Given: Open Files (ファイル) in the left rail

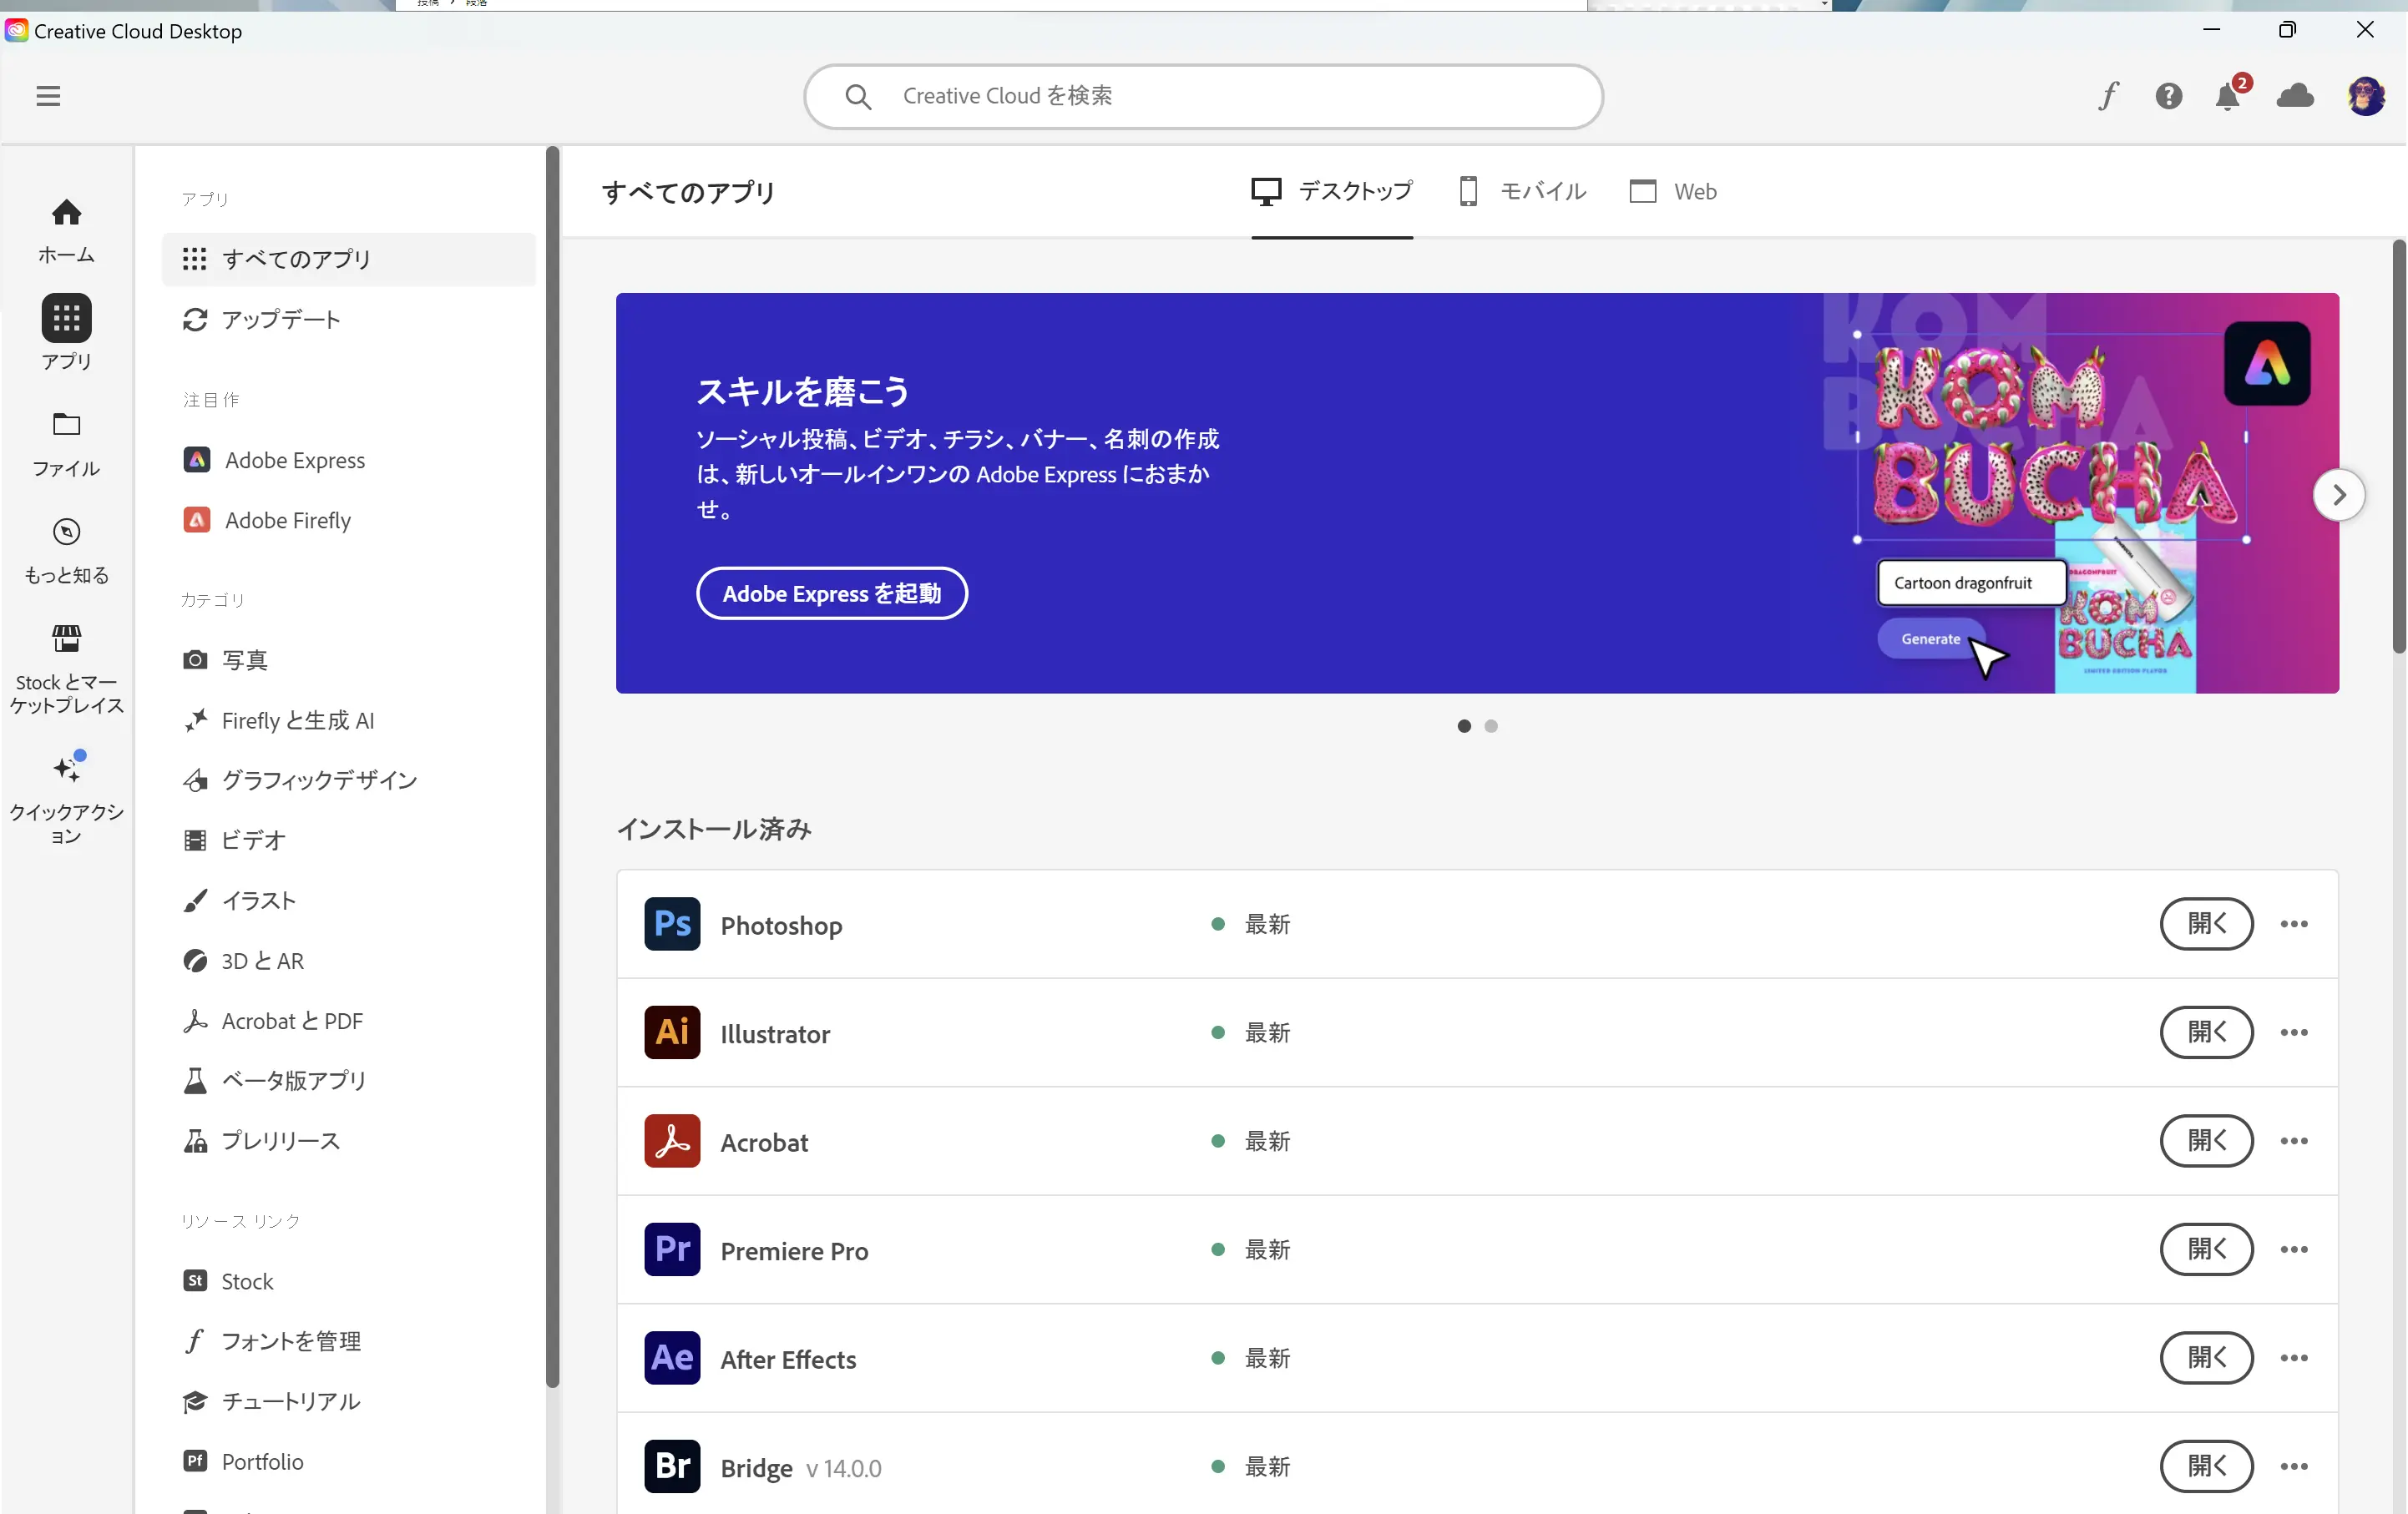Looking at the screenshot, I should pyautogui.click(x=66, y=444).
